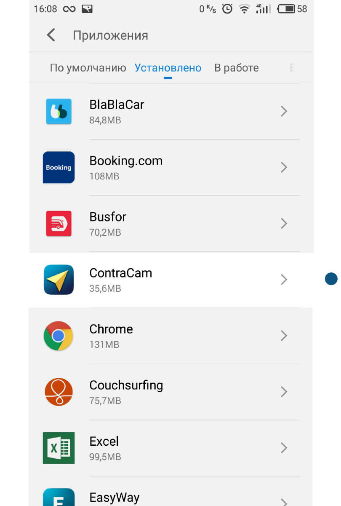This screenshot has width=341, height=506.
Task: Open Booking.com details with right chevron
Action: click(x=284, y=167)
